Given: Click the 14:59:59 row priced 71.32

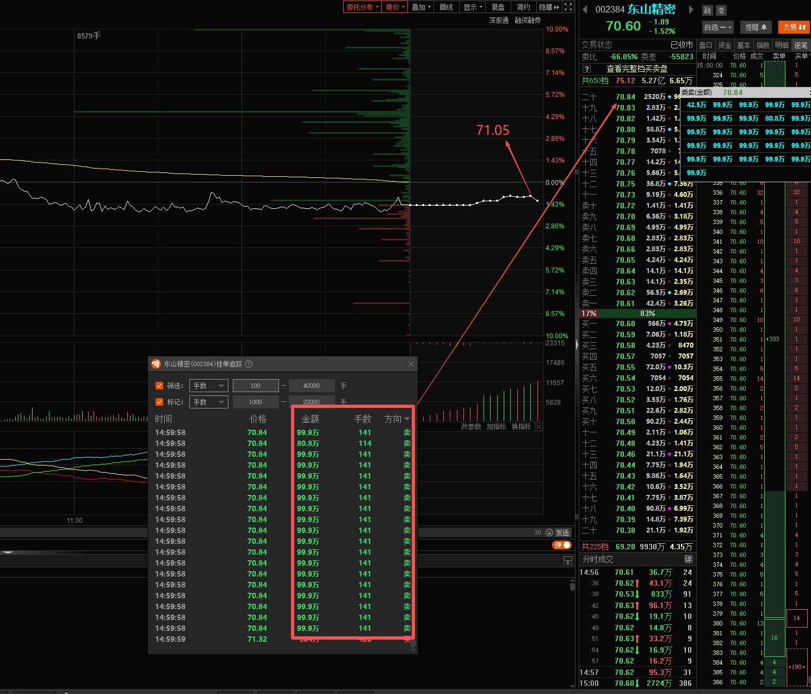Looking at the screenshot, I should point(283,639).
